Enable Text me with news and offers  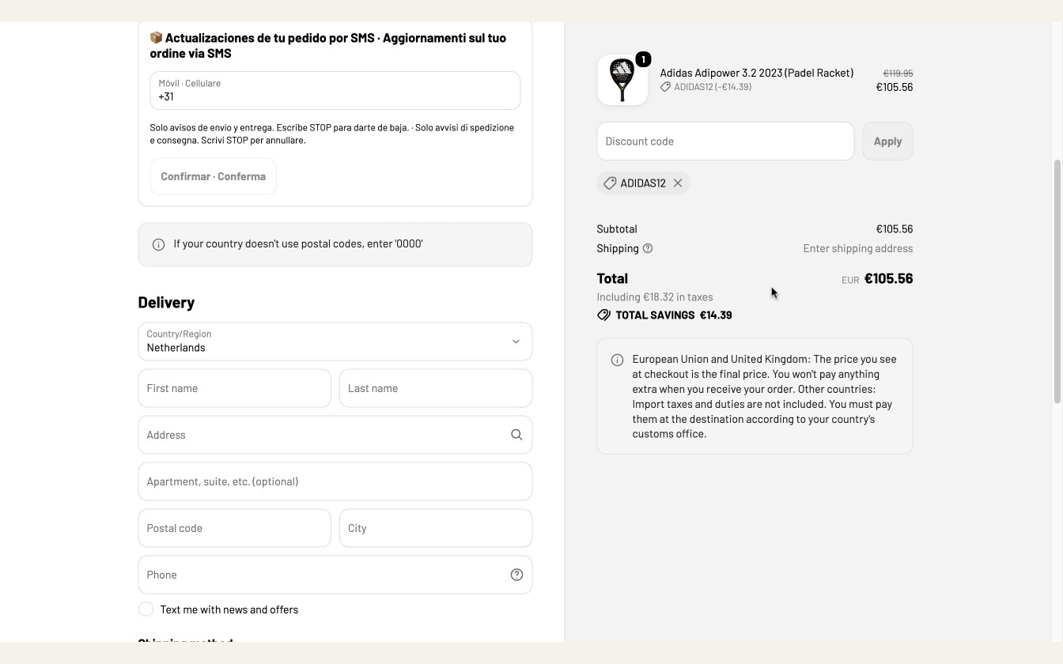[x=146, y=609]
